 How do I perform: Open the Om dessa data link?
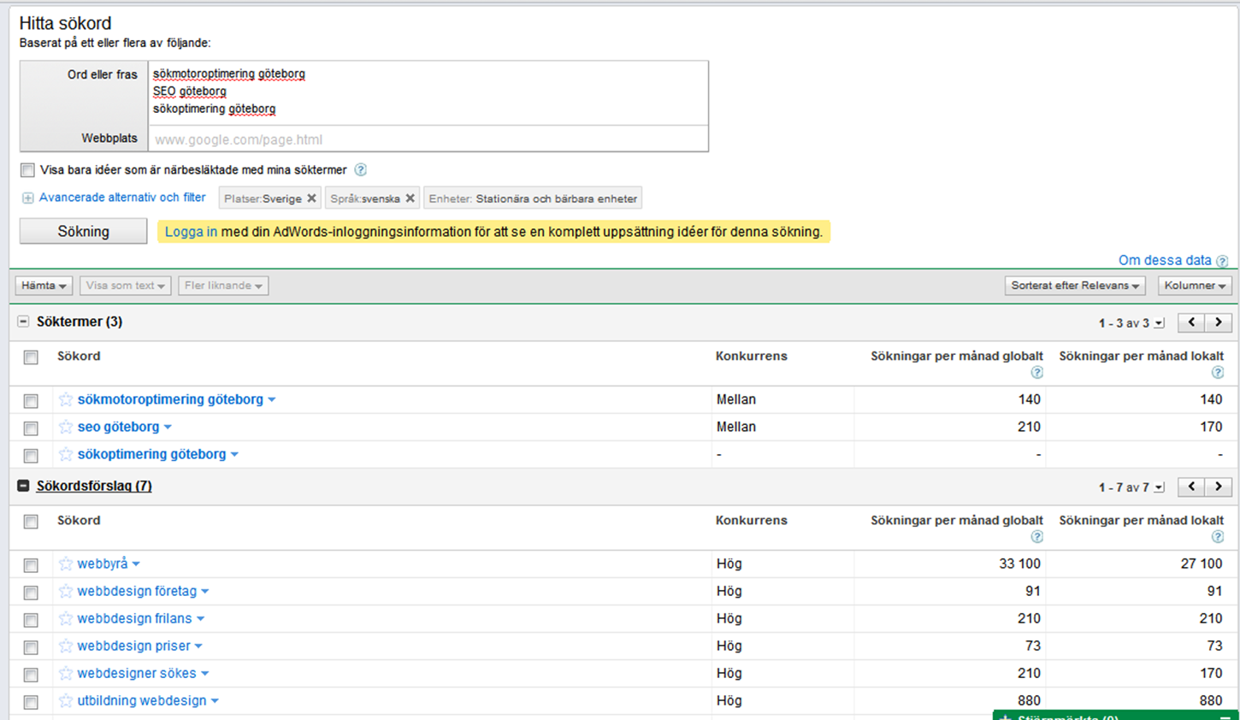(1165, 260)
